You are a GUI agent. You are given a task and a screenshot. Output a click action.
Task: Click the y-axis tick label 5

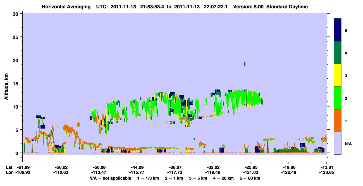click(x=17, y=130)
